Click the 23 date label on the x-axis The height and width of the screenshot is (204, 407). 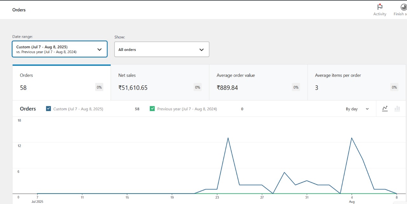217,197
